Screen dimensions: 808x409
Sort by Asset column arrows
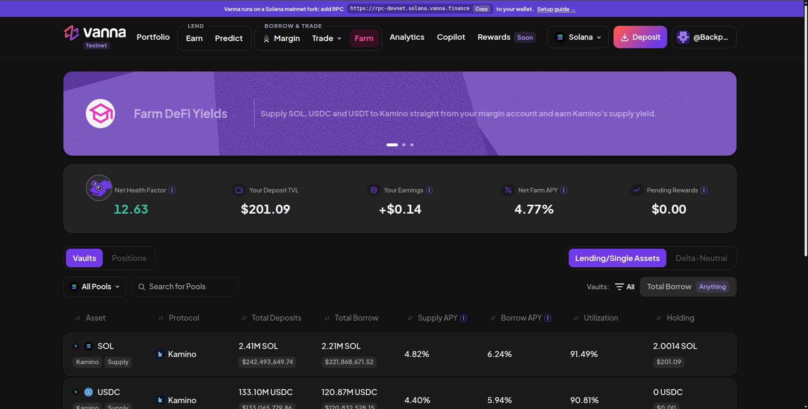(x=78, y=318)
